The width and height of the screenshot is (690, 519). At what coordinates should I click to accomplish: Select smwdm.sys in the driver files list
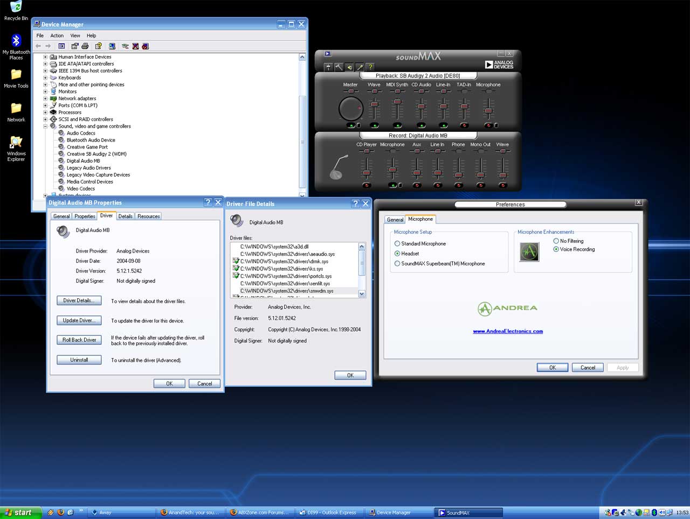coord(287,291)
